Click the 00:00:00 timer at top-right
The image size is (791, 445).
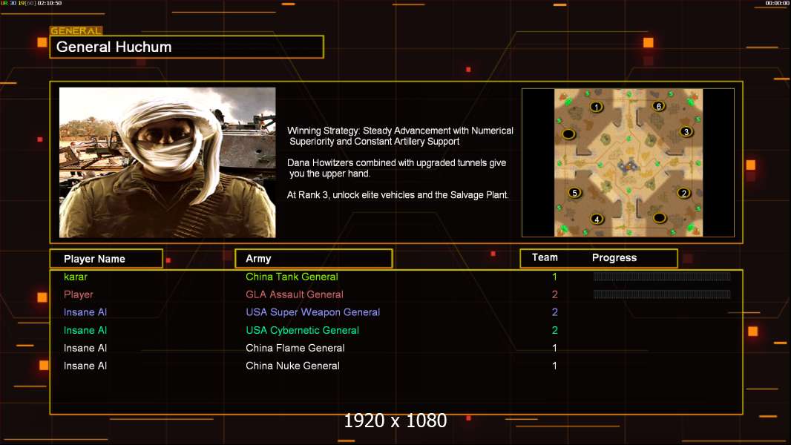coord(778,3)
